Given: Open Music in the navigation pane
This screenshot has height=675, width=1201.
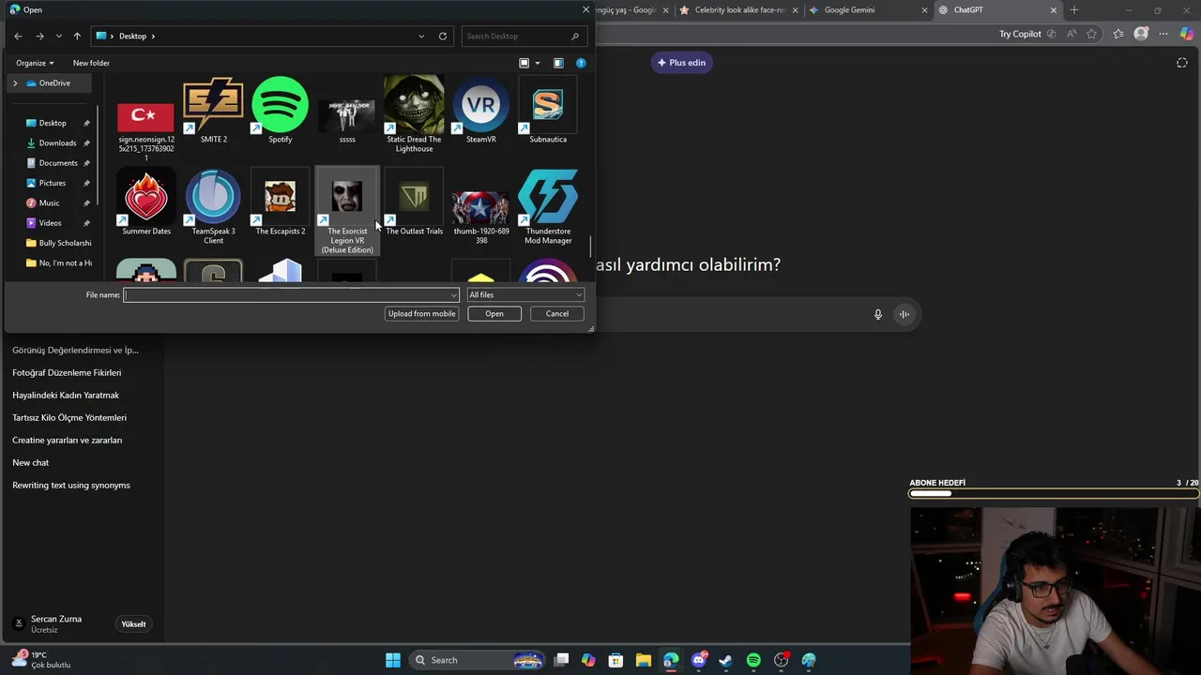Looking at the screenshot, I should pos(49,202).
